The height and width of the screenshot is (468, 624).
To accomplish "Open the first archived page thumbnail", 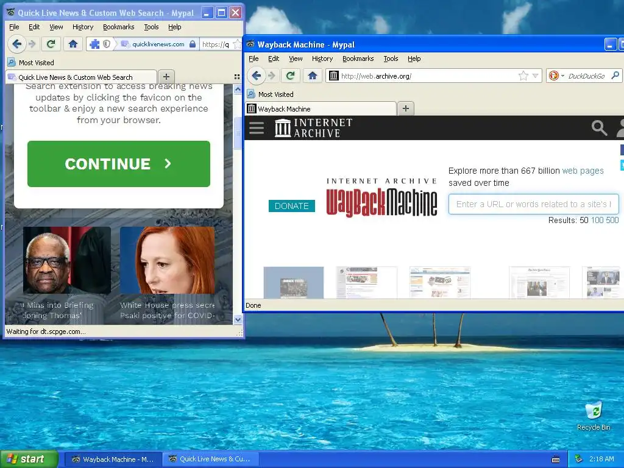I will click(294, 283).
